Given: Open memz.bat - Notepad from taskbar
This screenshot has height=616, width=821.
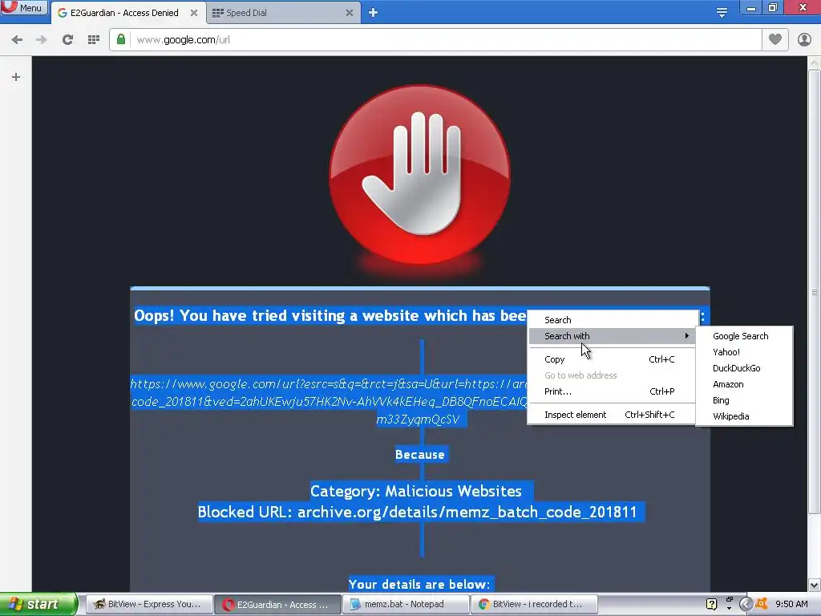Looking at the screenshot, I should (406, 604).
